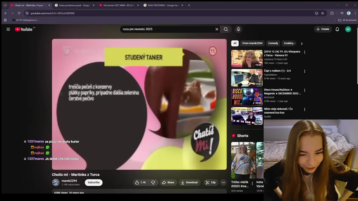Select the All filter chip
Screen dimensions: 358x201
235,43
